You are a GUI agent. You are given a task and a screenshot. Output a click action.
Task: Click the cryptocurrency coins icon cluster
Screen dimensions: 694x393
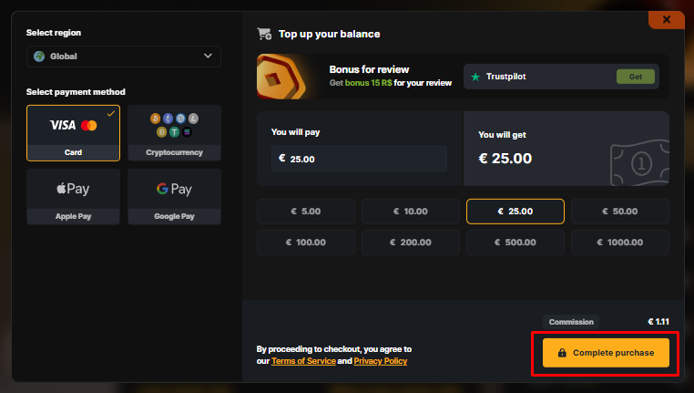(x=174, y=125)
